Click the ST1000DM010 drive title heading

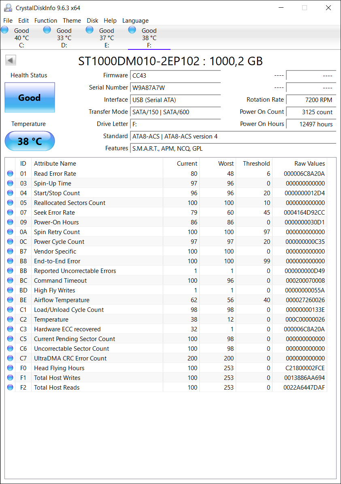click(x=170, y=61)
